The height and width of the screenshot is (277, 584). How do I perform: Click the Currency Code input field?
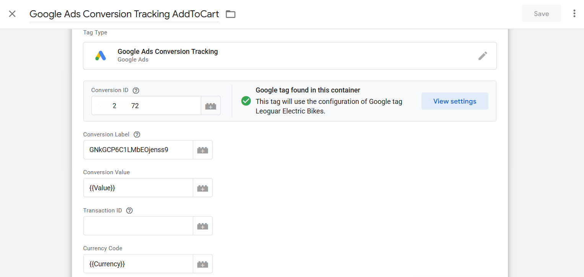click(x=138, y=264)
